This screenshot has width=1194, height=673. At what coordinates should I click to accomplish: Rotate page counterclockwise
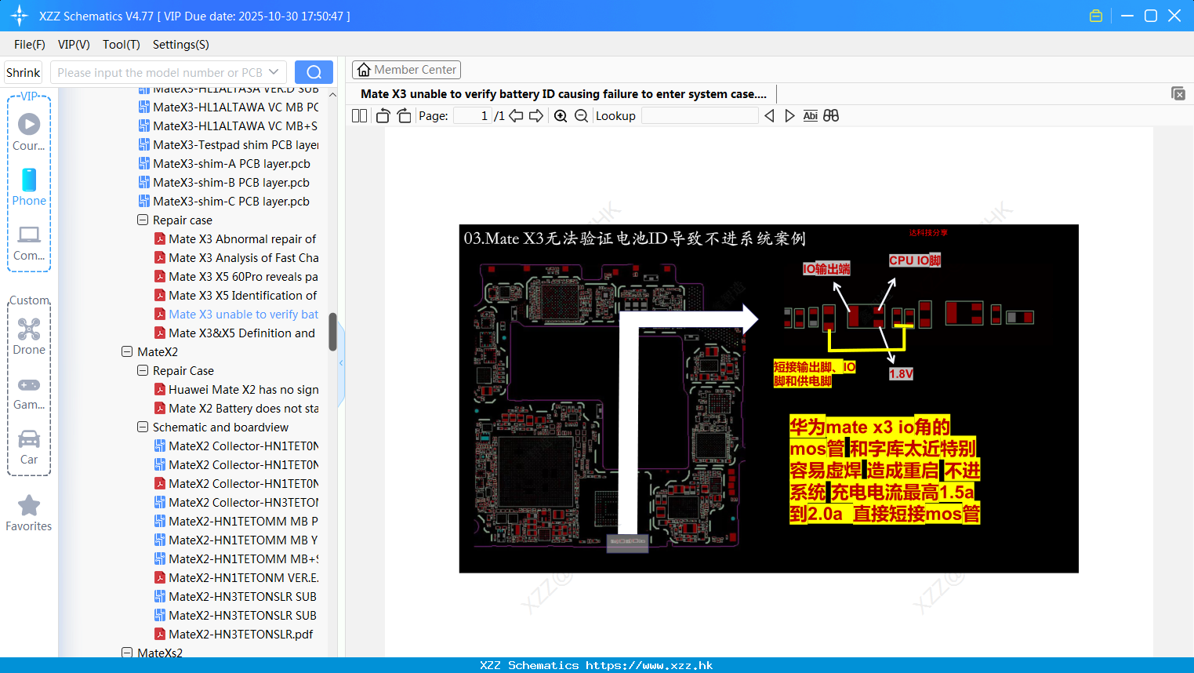pyautogui.click(x=383, y=116)
